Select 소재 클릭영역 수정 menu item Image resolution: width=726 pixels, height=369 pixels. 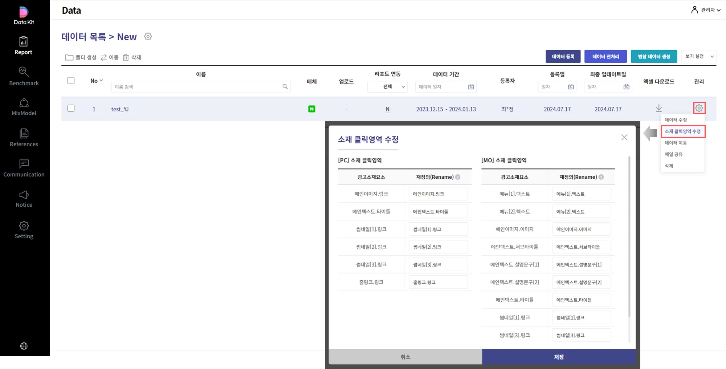(x=683, y=131)
